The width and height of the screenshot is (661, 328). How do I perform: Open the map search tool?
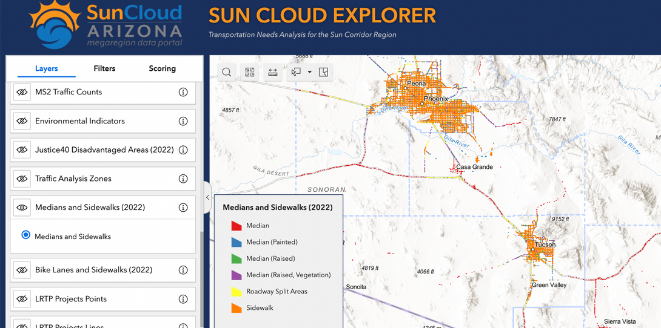[226, 72]
